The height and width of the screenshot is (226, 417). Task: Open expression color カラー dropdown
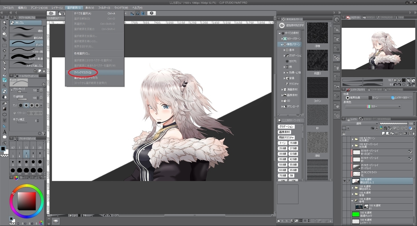point(374,106)
